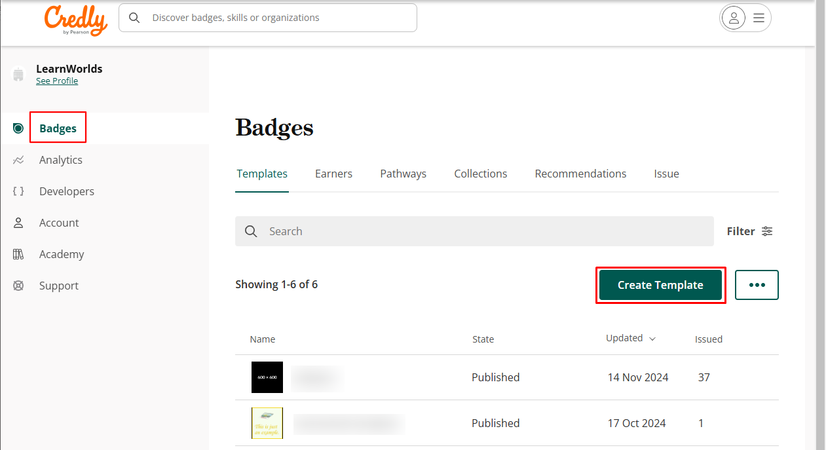The image size is (826, 450).
Task: Click the Issued column header
Action: click(709, 339)
